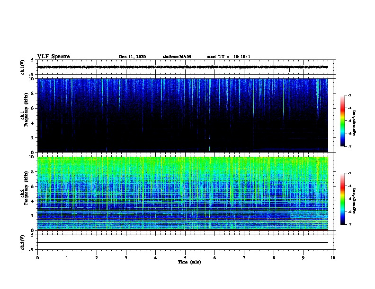Click the ch.1 voltage waveform trace

(183, 67)
